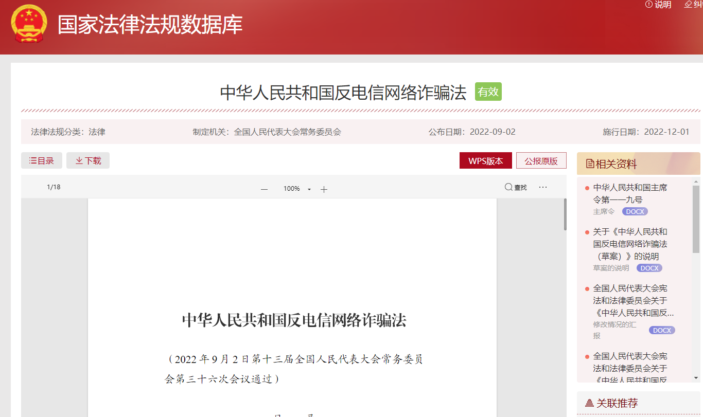Switch to the WPS版本 tab
The width and height of the screenshot is (703, 417).
[485, 160]
